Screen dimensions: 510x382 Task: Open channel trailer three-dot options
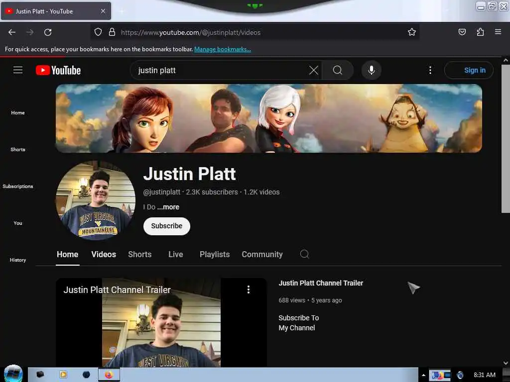coord(248,289)
